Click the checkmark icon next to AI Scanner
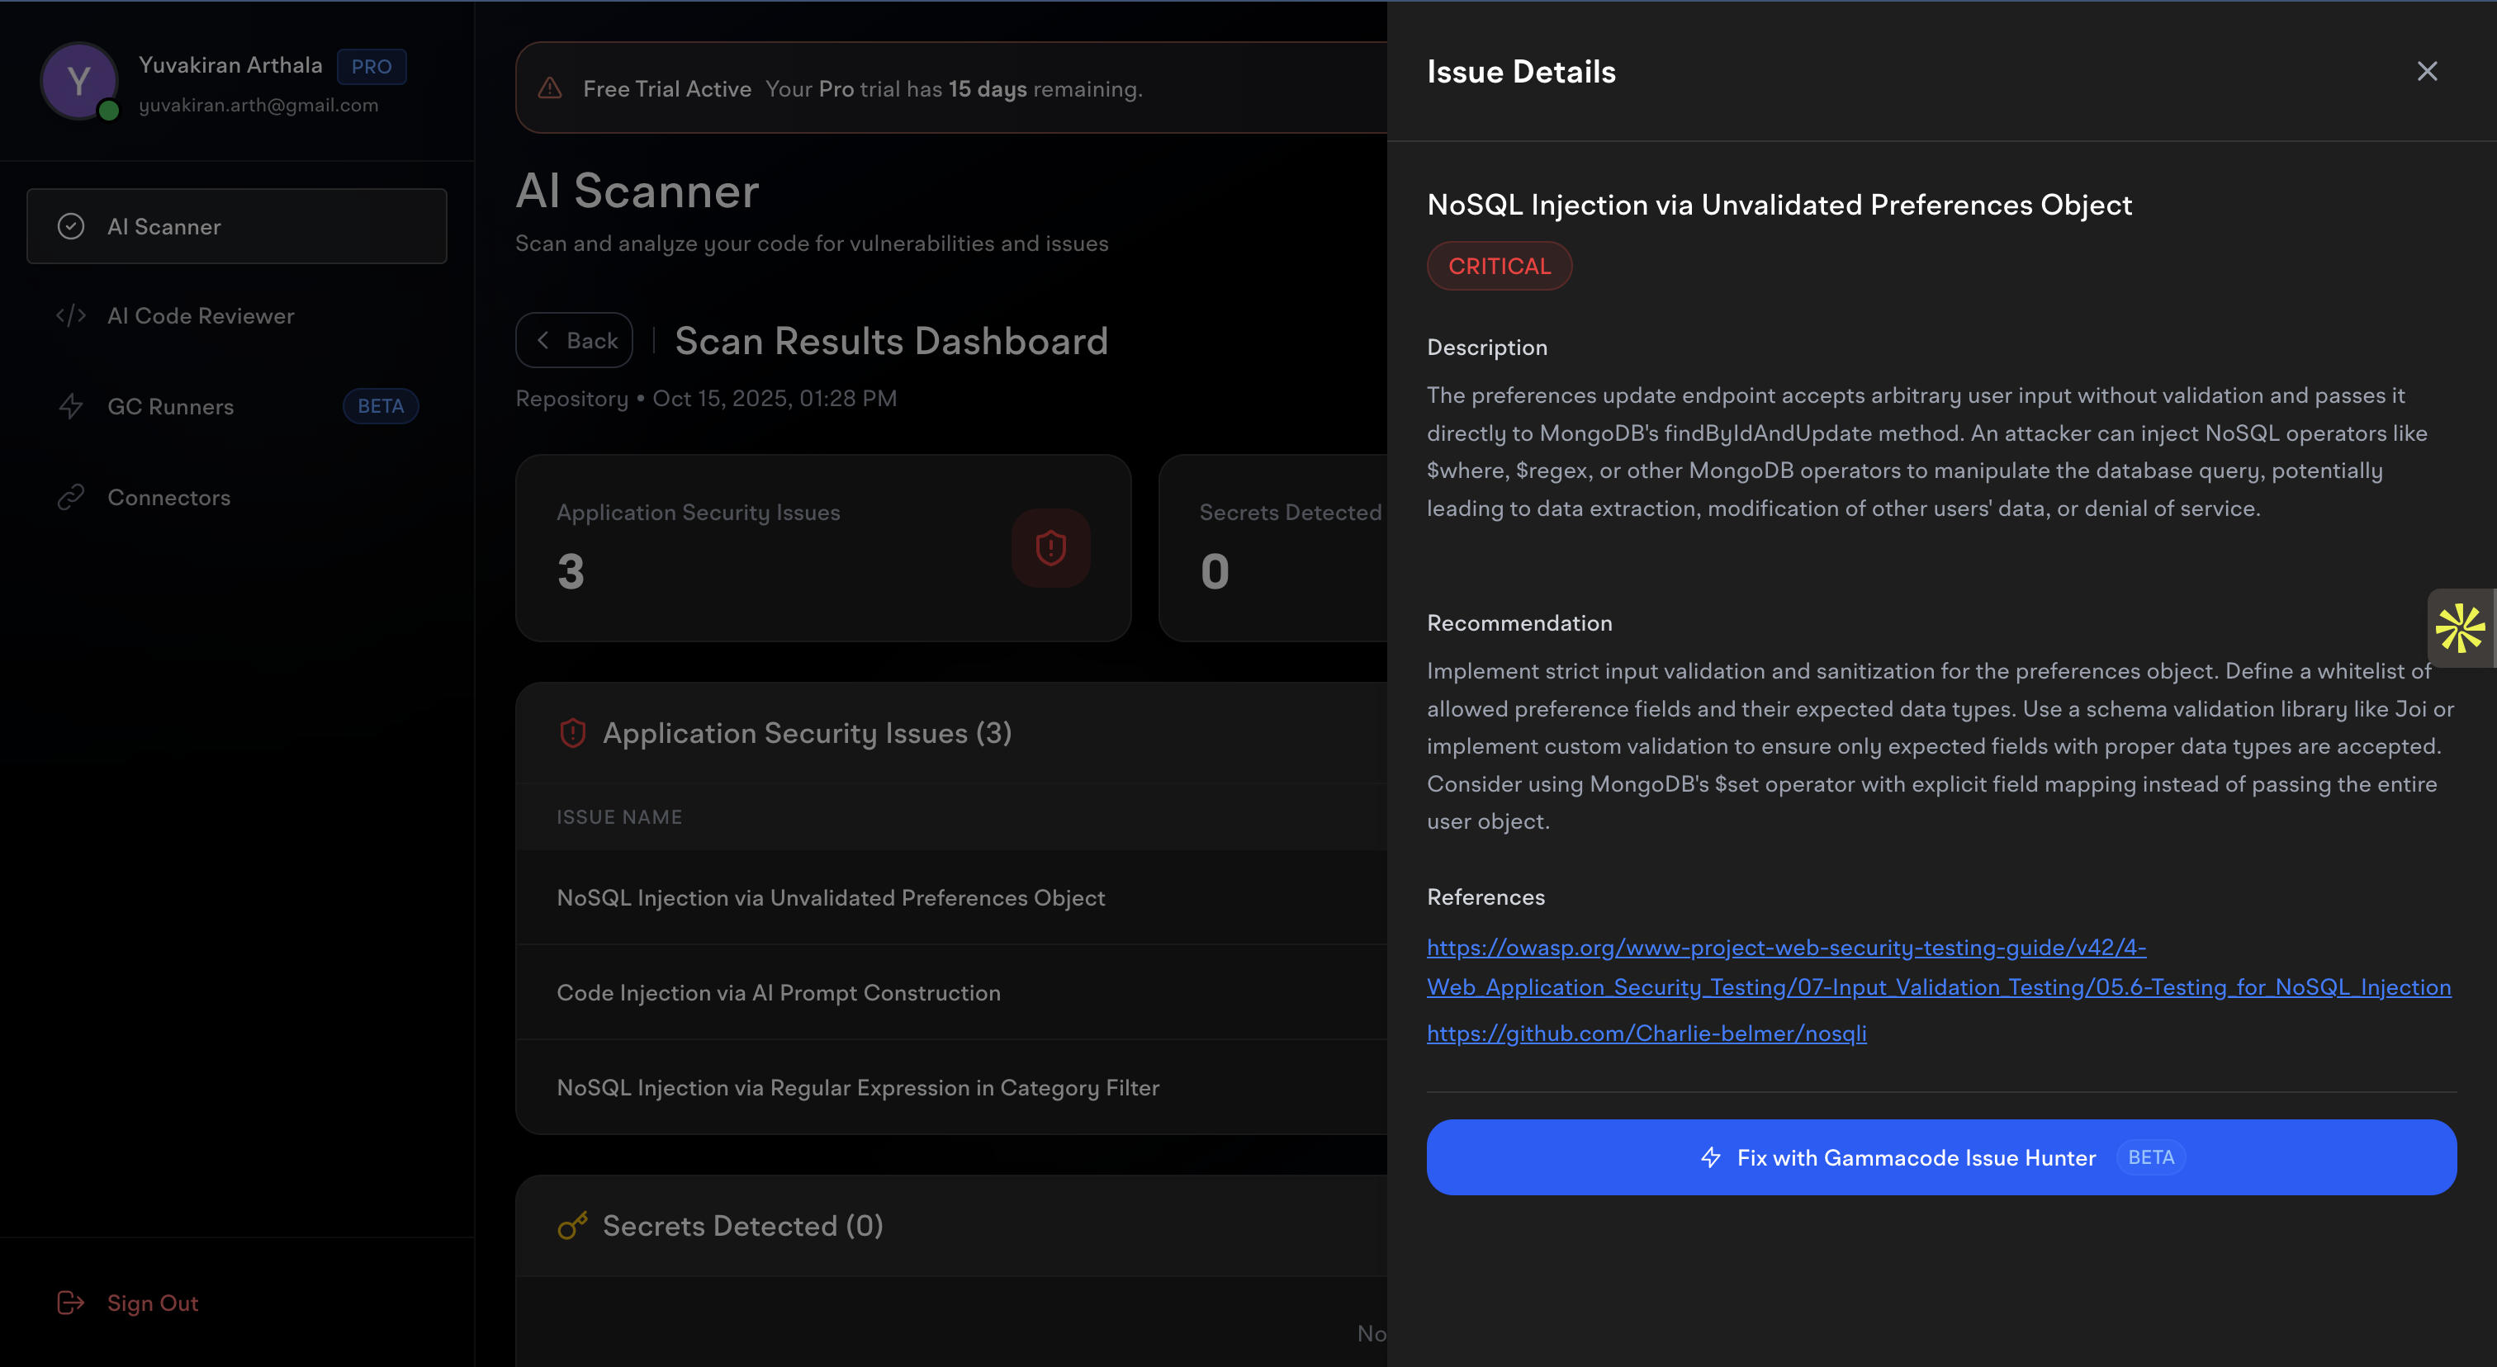Image resolution: width=2497 pixels, height=1367 pixels. pyautogui.click(x=70, y=225)
